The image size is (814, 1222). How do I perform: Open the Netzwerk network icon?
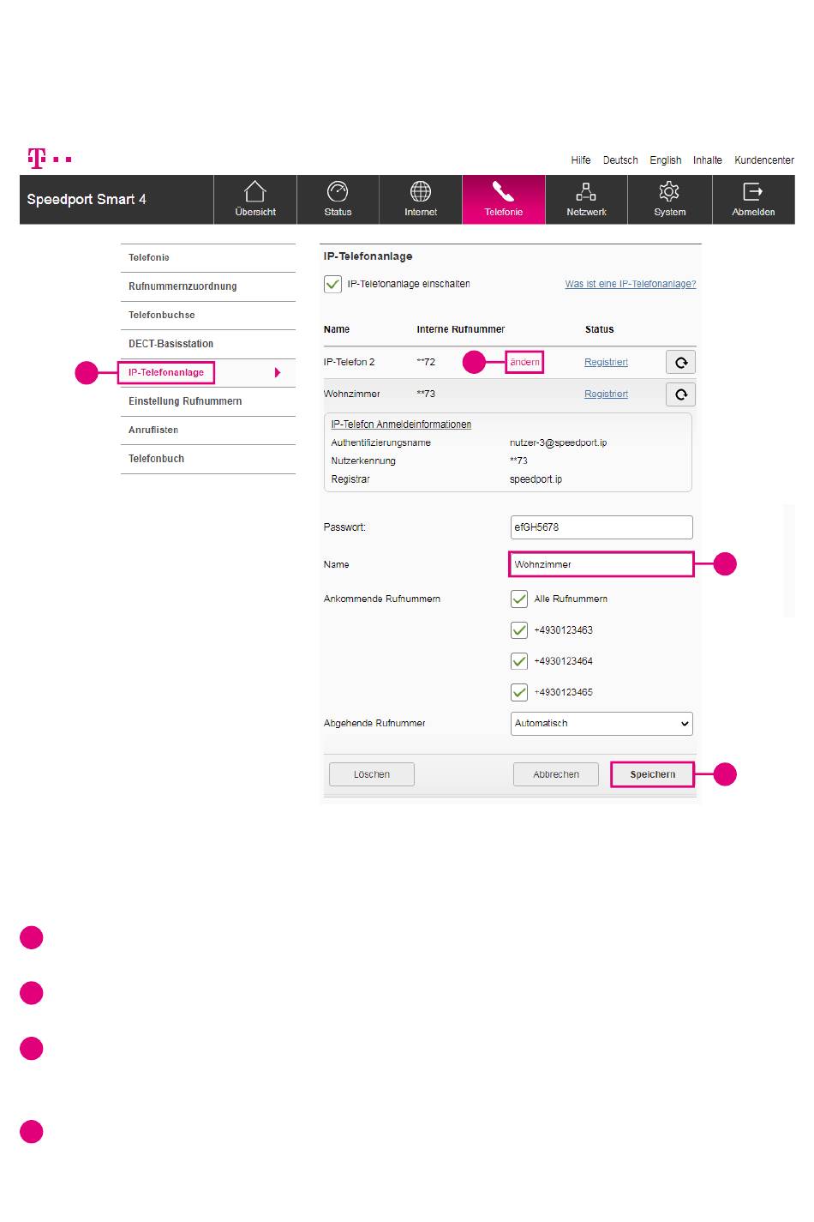(586, 191)
